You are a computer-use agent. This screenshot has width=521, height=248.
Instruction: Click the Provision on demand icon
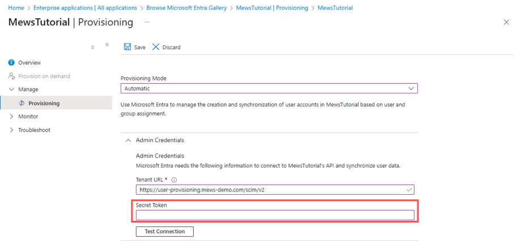point(12,76)
